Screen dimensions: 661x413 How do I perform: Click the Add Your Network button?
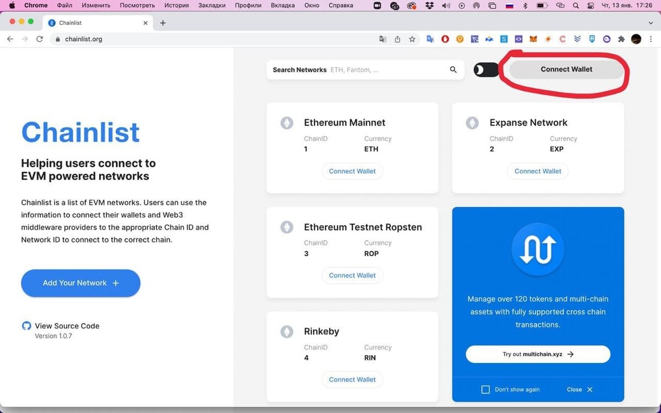coord(81,283)
